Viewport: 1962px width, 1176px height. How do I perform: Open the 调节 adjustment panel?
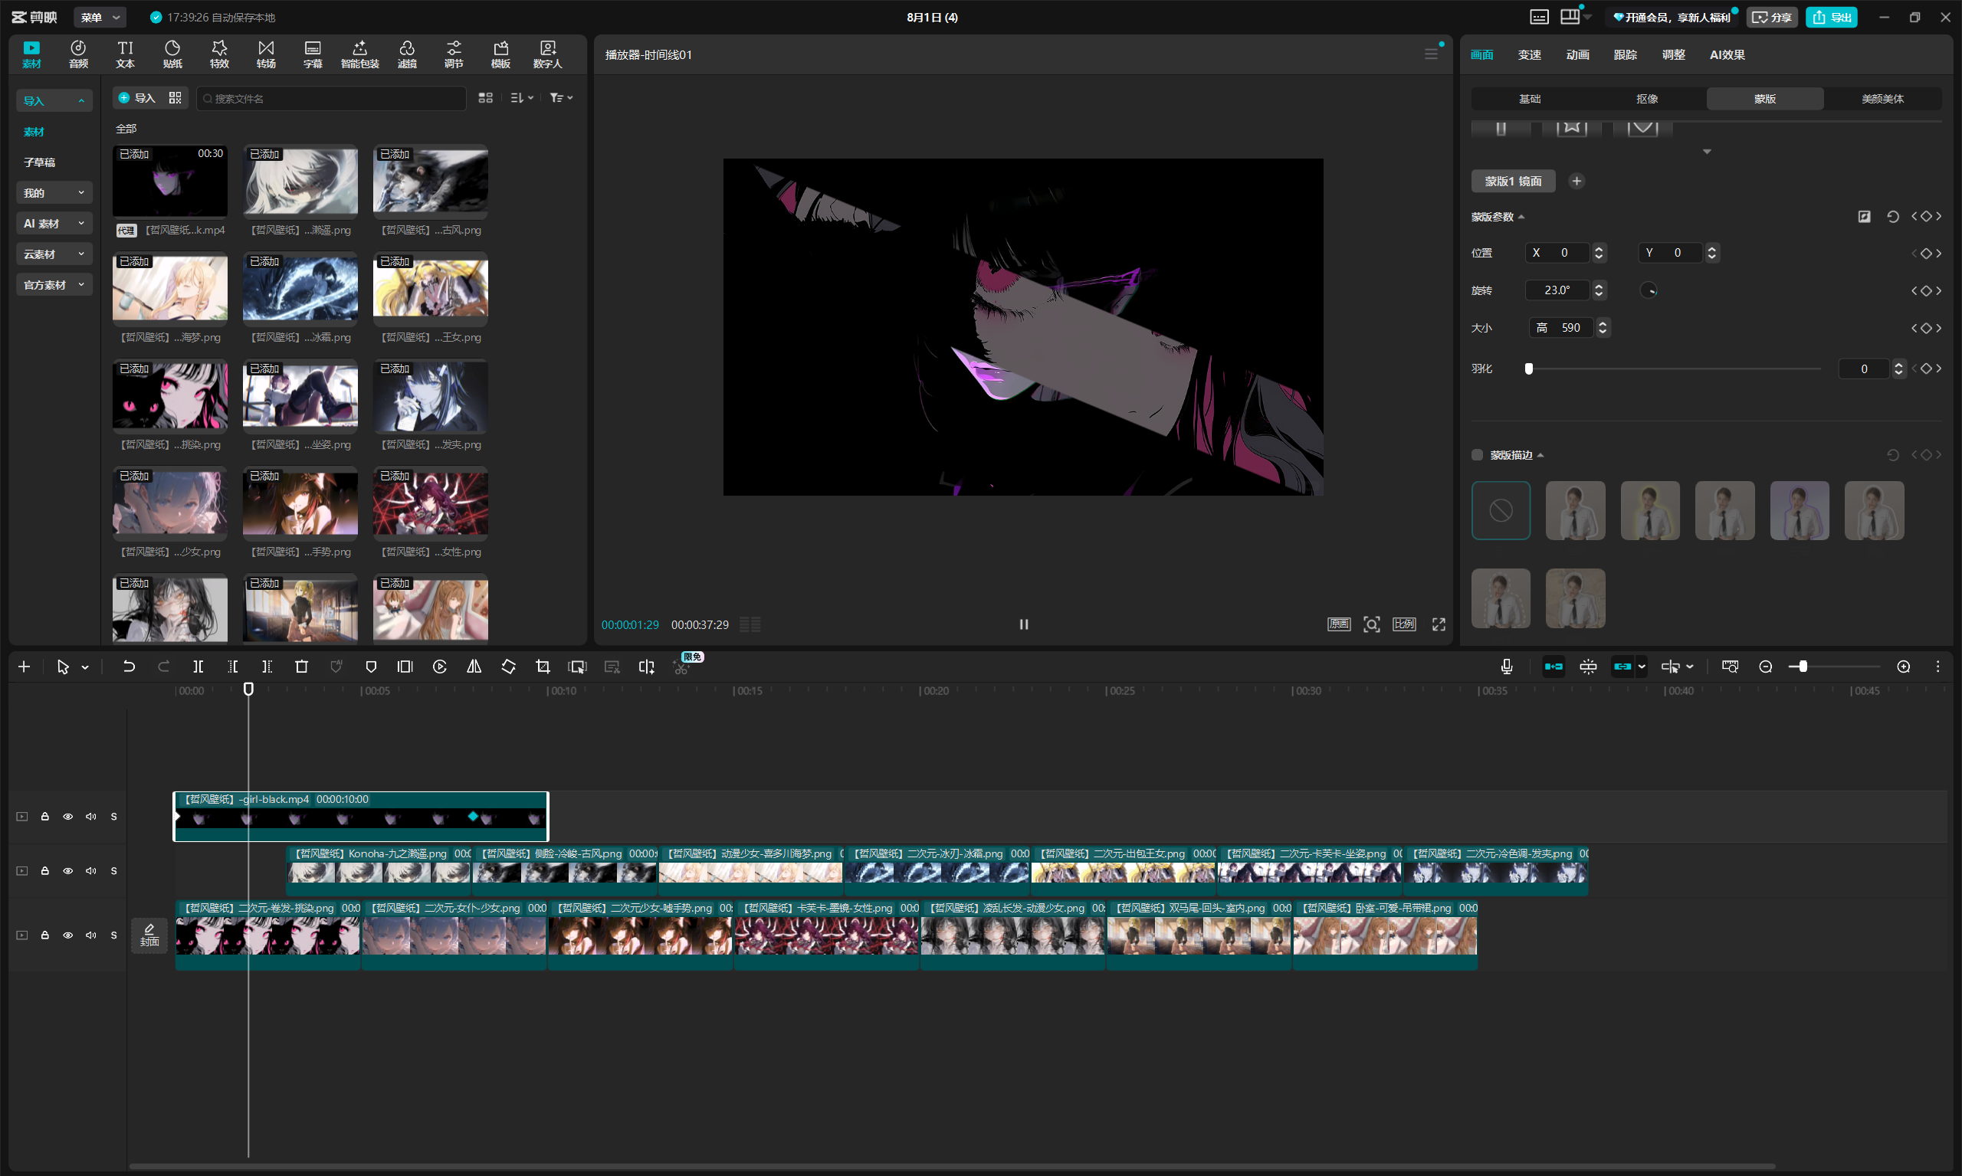[x=454, y=54]
